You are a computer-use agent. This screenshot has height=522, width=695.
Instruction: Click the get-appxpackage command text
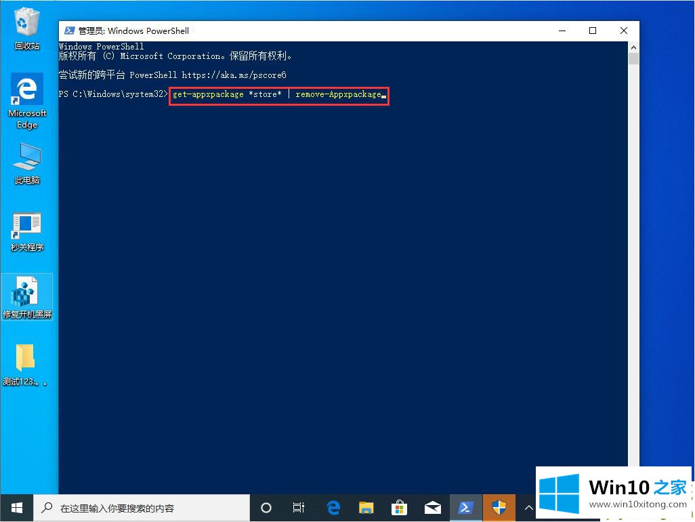(x=208, y=94)
